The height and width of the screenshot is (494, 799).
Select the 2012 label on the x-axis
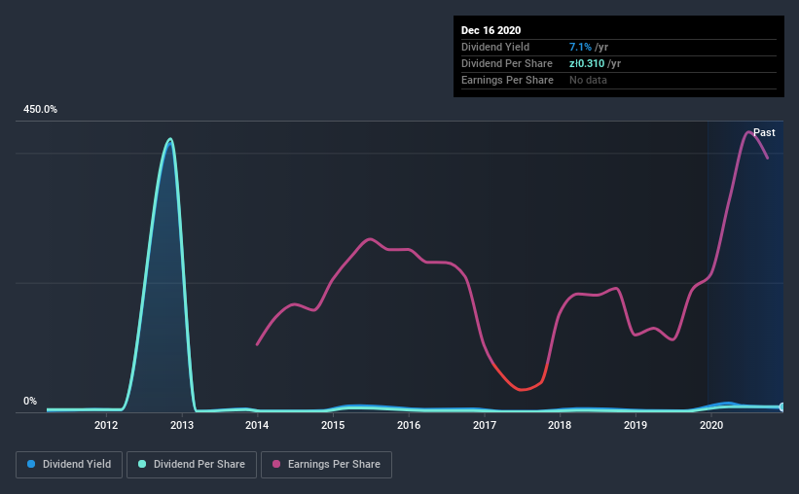106,425
